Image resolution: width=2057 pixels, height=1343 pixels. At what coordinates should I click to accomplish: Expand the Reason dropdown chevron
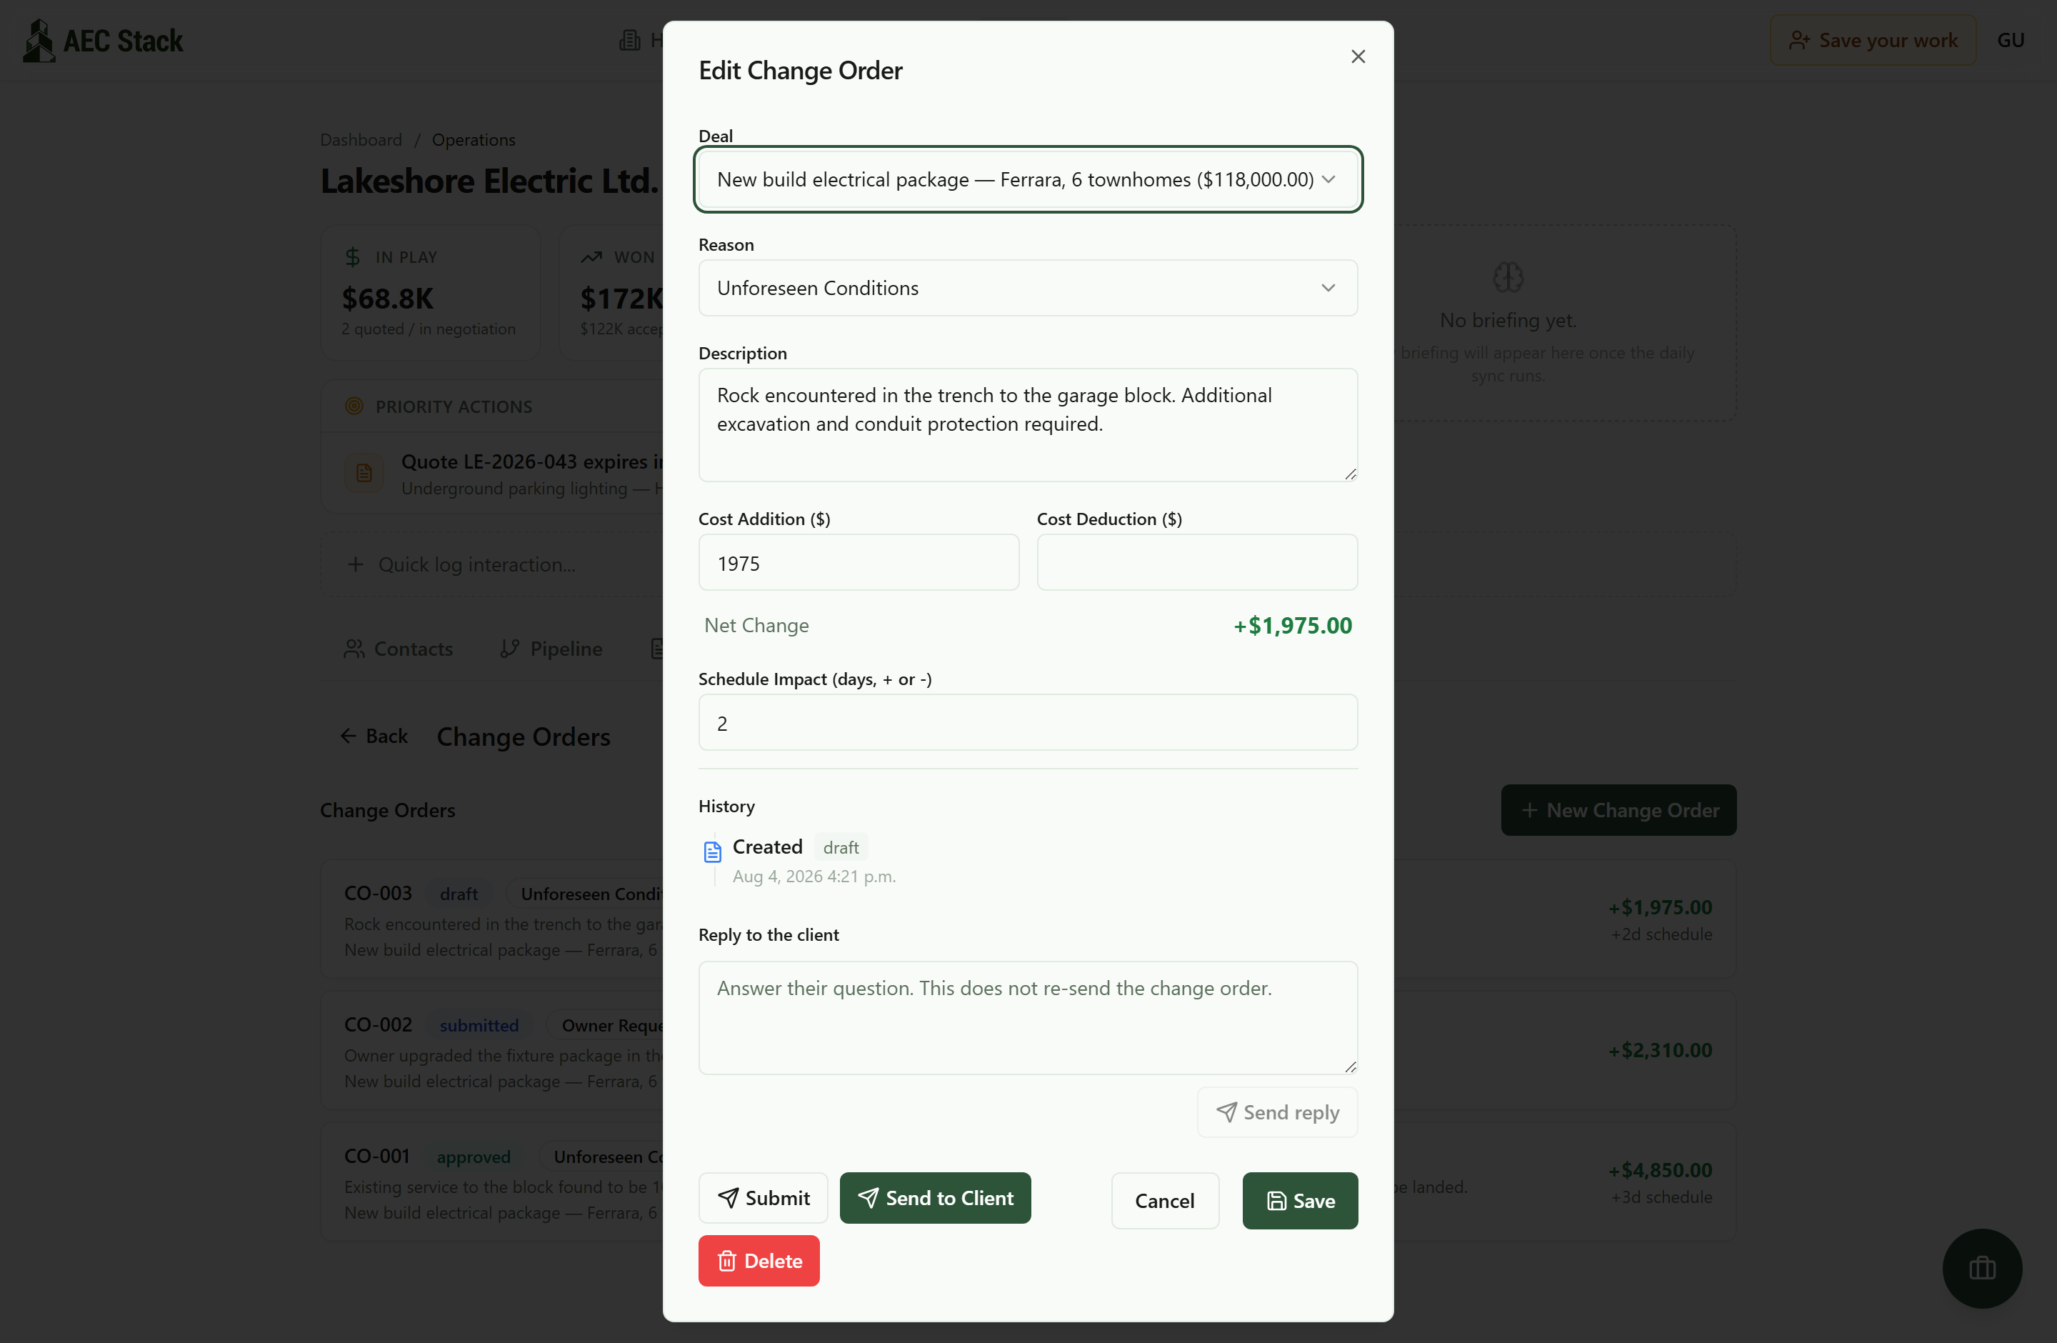pos(1328,288)
